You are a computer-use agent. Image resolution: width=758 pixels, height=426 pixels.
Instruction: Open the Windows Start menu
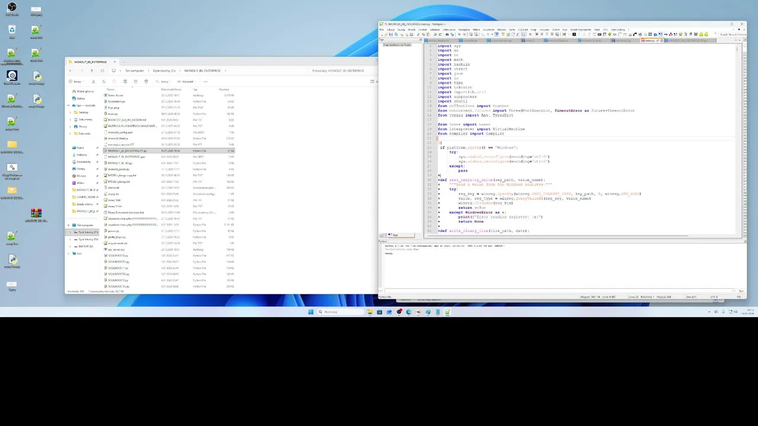coord(310,312)
